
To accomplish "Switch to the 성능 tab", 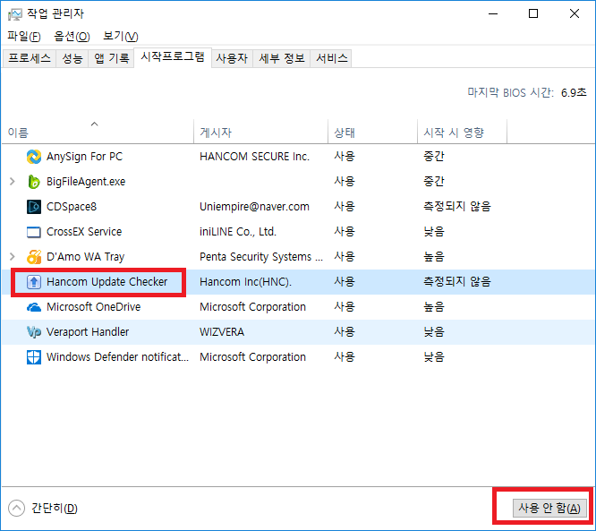I will pyautogui.click(x=72, y=58).
